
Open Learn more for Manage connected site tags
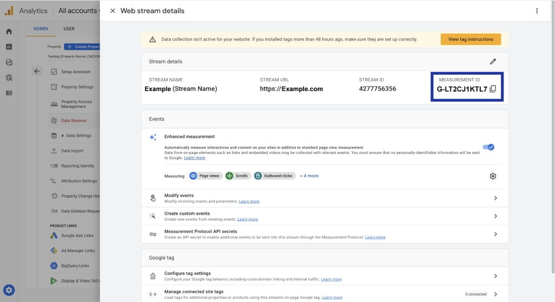click(332, 298)
